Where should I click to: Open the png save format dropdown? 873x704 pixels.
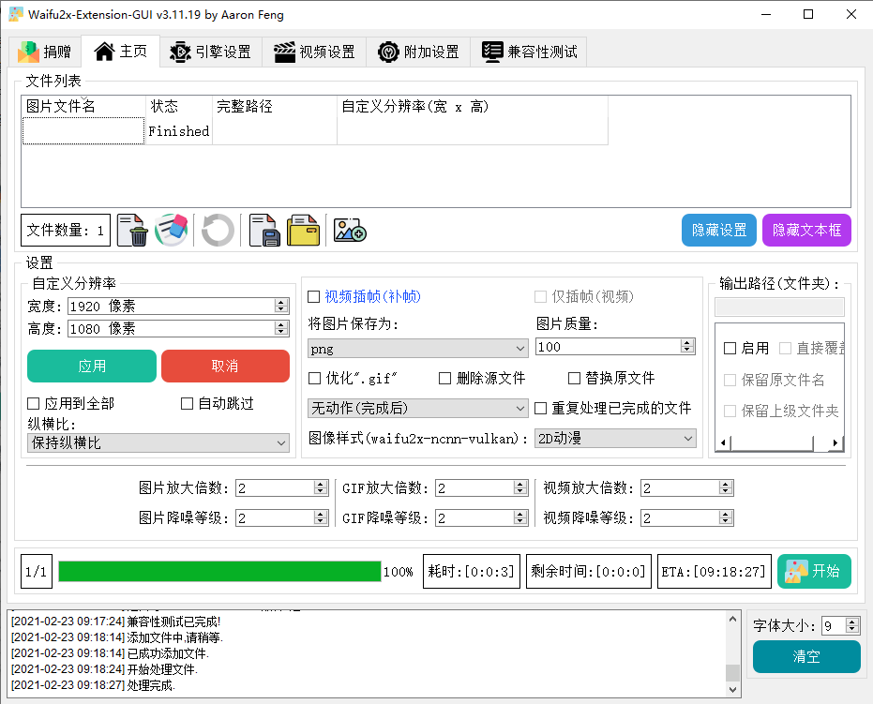[417, 348]
